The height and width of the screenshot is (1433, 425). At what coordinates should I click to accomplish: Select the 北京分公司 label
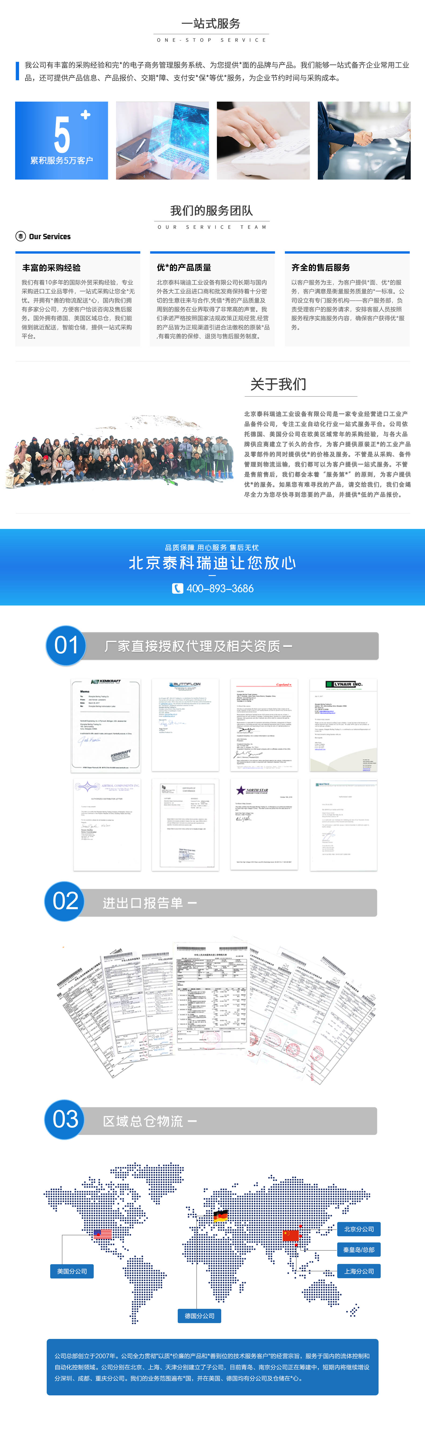point(359,1229)
